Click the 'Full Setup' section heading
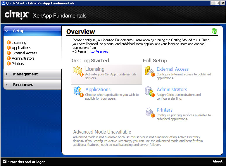 pyautogui.click(x=155, y=60)
